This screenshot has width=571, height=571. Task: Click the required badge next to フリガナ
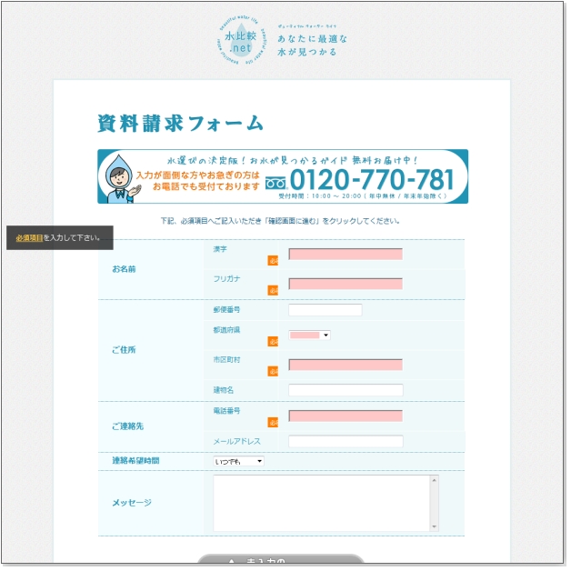pyautogui.click(x=275, y=292)
